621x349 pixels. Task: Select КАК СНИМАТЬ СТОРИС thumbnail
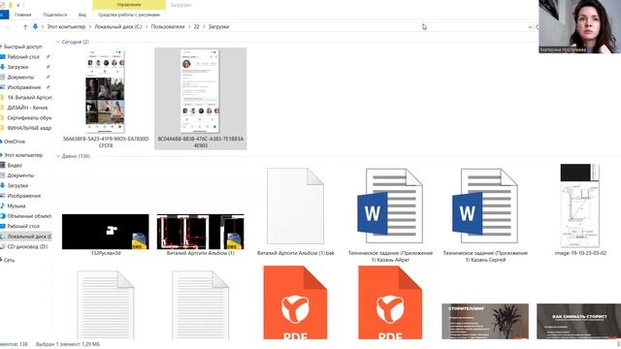[579, 321]
